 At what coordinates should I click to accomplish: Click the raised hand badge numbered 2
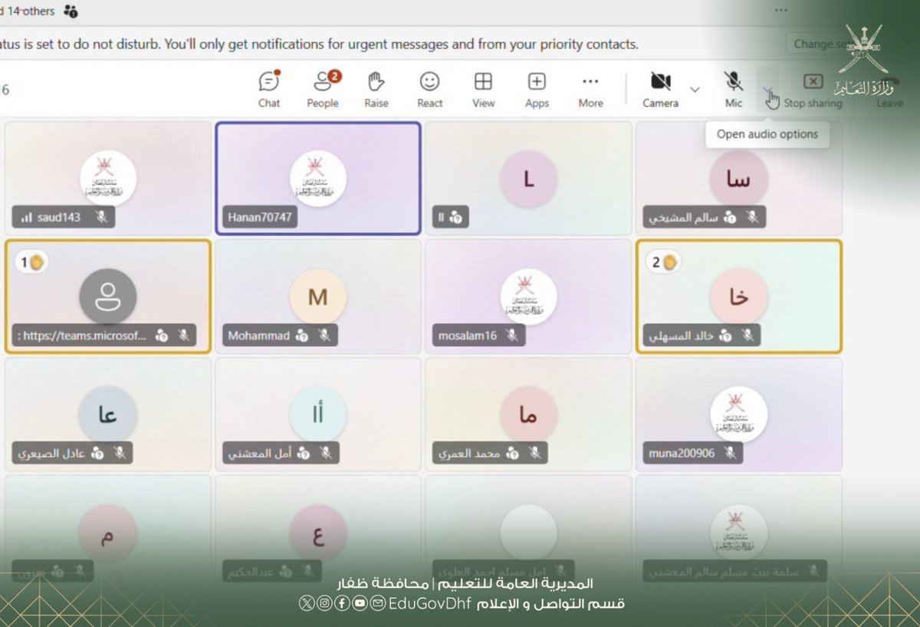point(664,262)
